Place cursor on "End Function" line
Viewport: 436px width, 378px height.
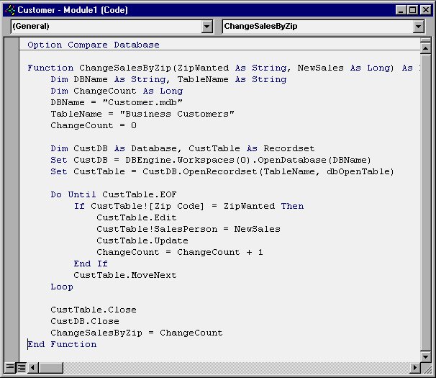pos(63,344)
